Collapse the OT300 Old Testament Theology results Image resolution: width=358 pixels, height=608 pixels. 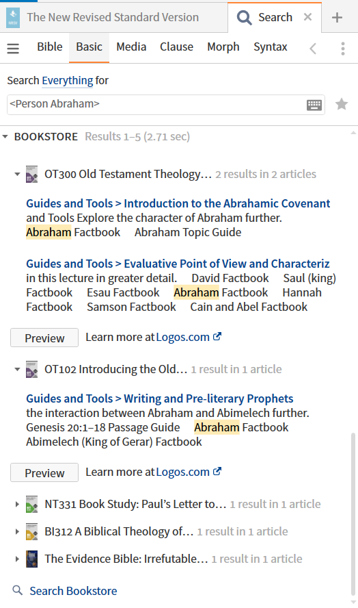[x=17, y=174]
